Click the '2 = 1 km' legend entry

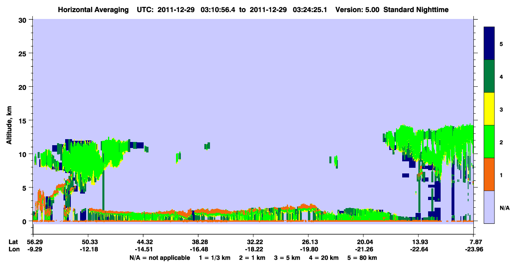click(252, 258)
